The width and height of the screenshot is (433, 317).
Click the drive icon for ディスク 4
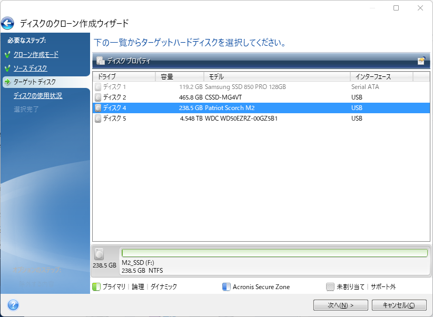click(x=98, y=108)
